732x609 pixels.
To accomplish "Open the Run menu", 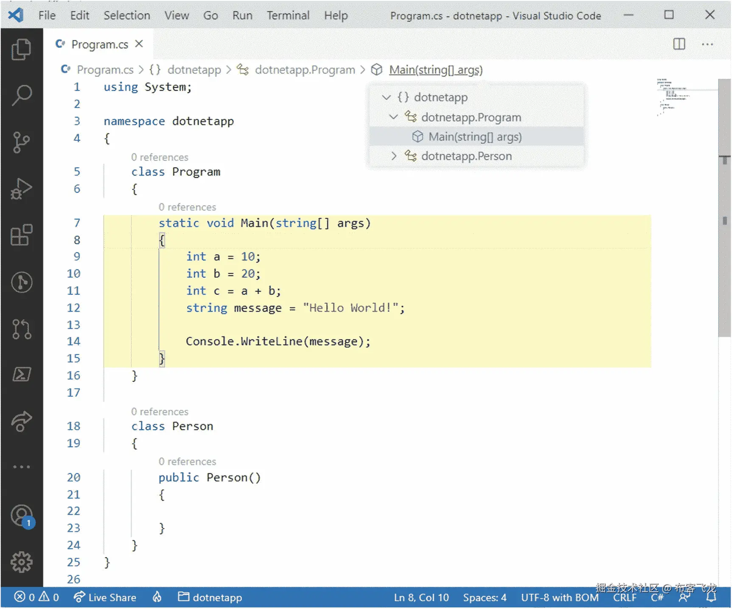I will coord(242,15).
